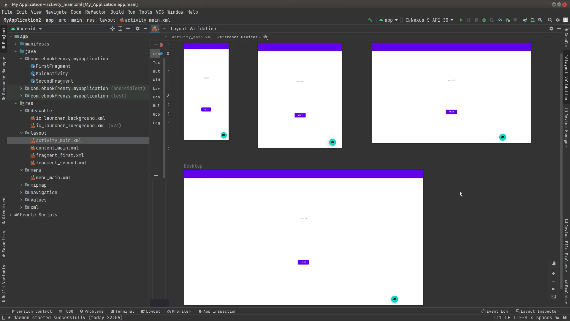Image resolution: width=570 pixels, height=321 pixels.
Task: Open the SDK Manager icon
Action: 540,20
